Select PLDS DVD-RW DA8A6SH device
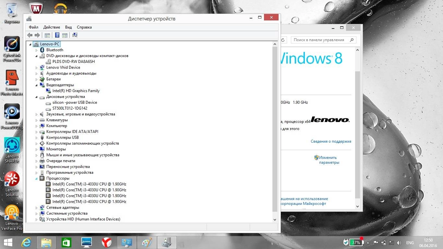Image resolution: width=443 pixels, height=249 pixels. point(74,62)
